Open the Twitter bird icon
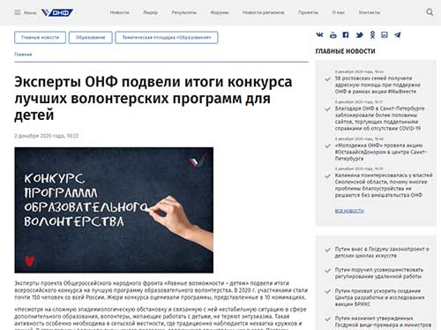The height and width of the screenshot is (330, 441). click(x=359, y=35)
